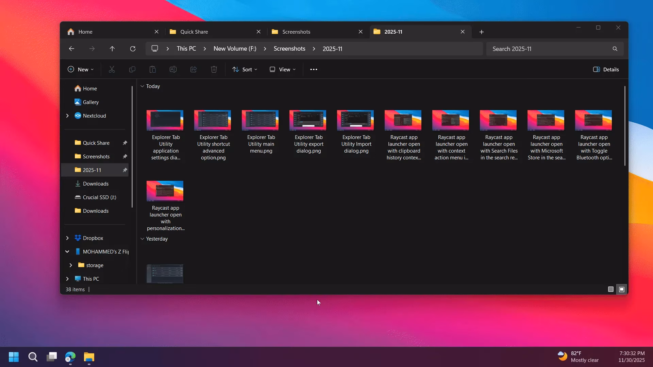This screenshot has width=653, height=367.
Task: Click Screenshots in the address bar
Action: coord(289,49)
